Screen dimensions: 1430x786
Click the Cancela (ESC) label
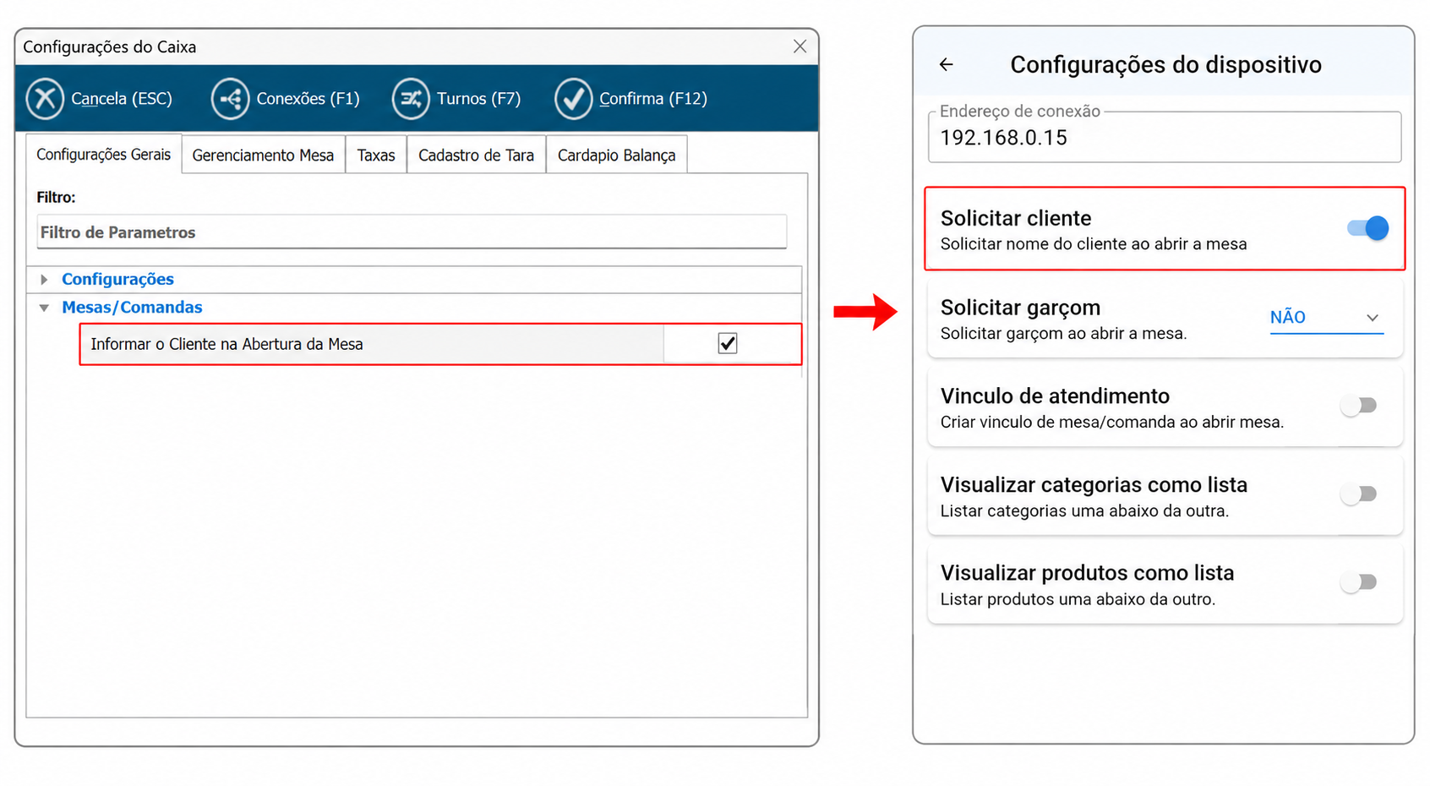click(122, 99)
